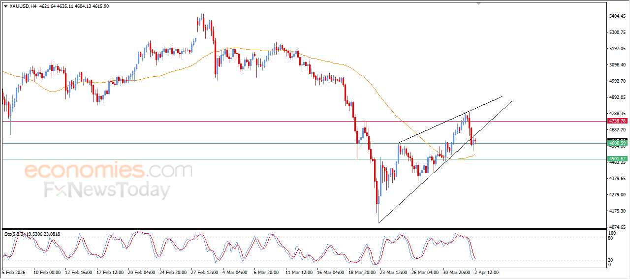Click the 4279.00 price axis value
The image size is (630, 279).
[x=617, y=195]
